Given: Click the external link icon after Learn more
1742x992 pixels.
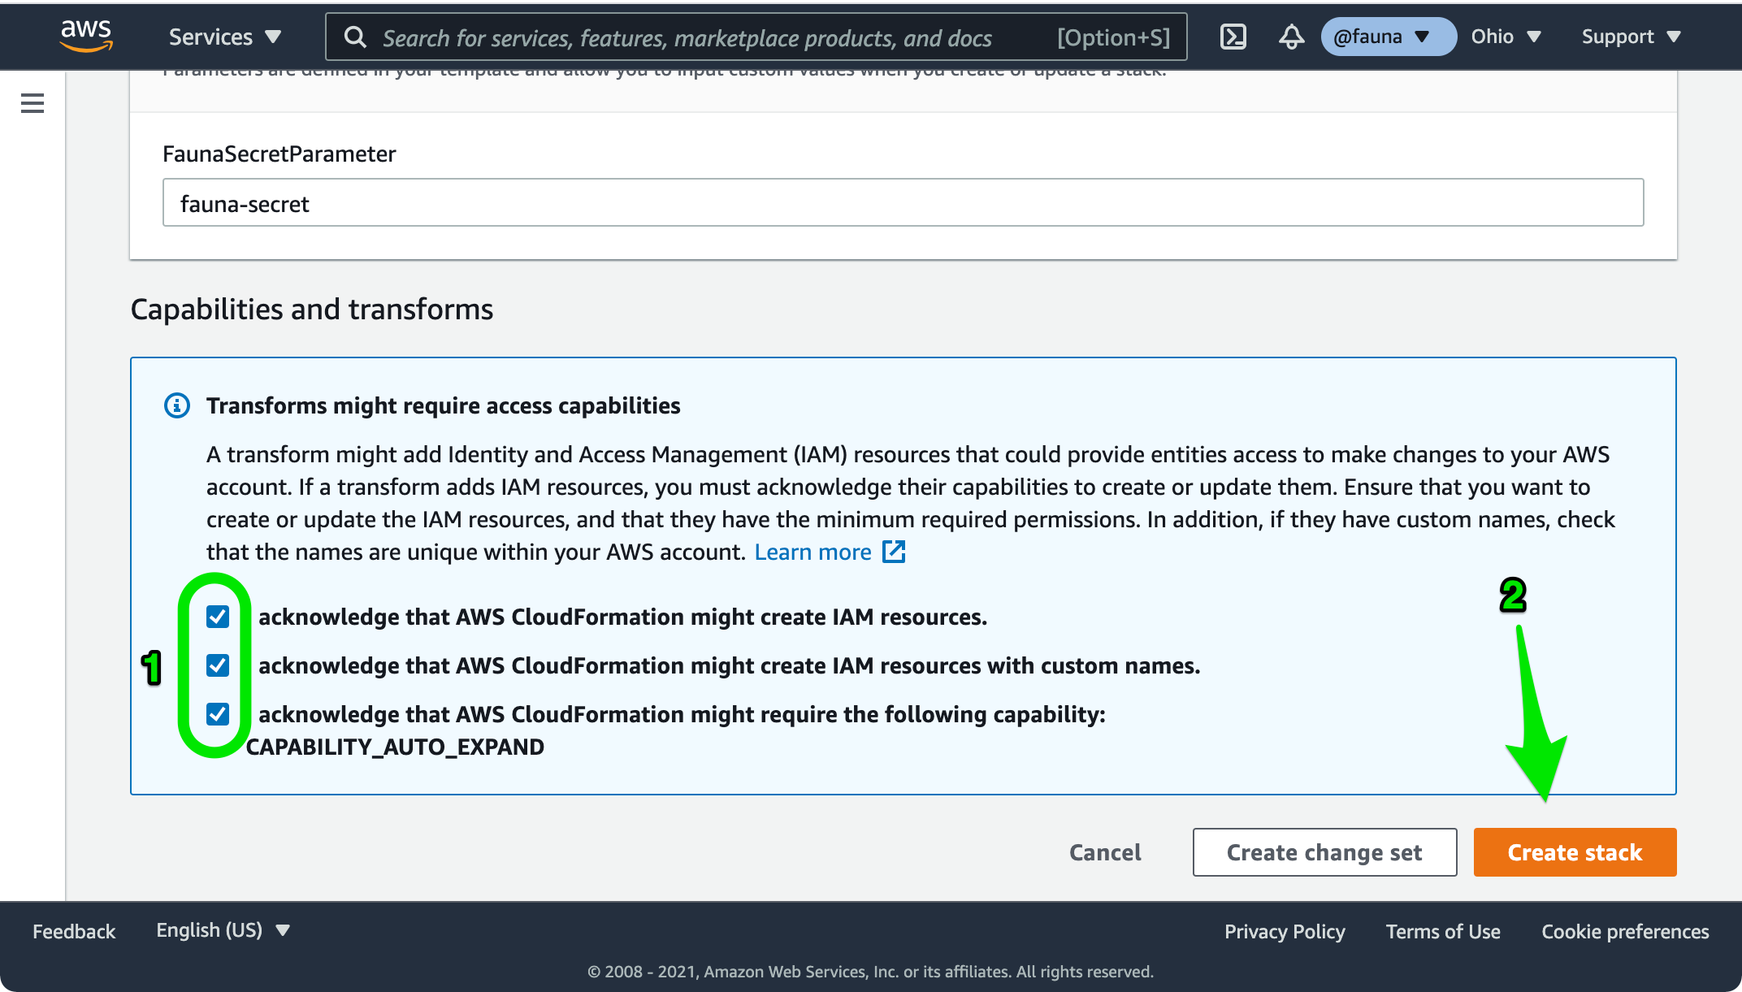Looking at the screenshot, I should click(x=894, y=551).
